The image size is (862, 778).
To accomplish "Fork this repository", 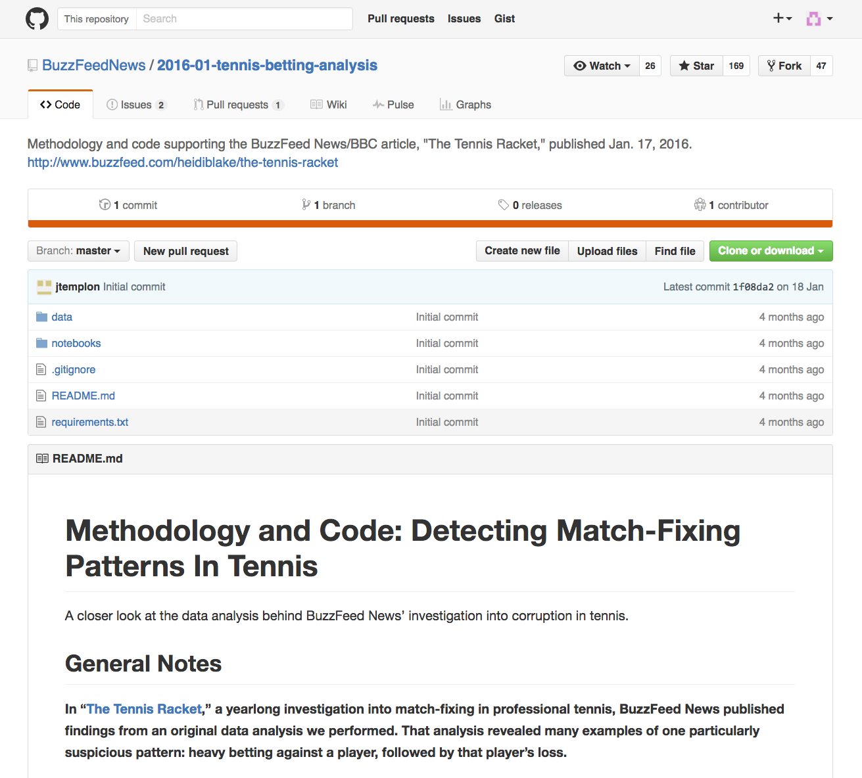I will click(x=784, y=66).
